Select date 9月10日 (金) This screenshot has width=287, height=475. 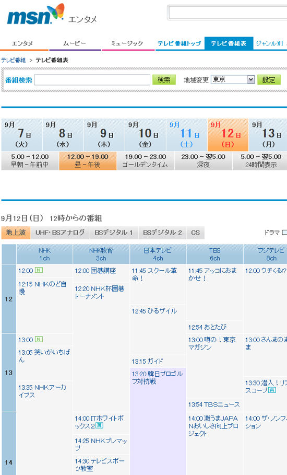[x=145, y=135]
